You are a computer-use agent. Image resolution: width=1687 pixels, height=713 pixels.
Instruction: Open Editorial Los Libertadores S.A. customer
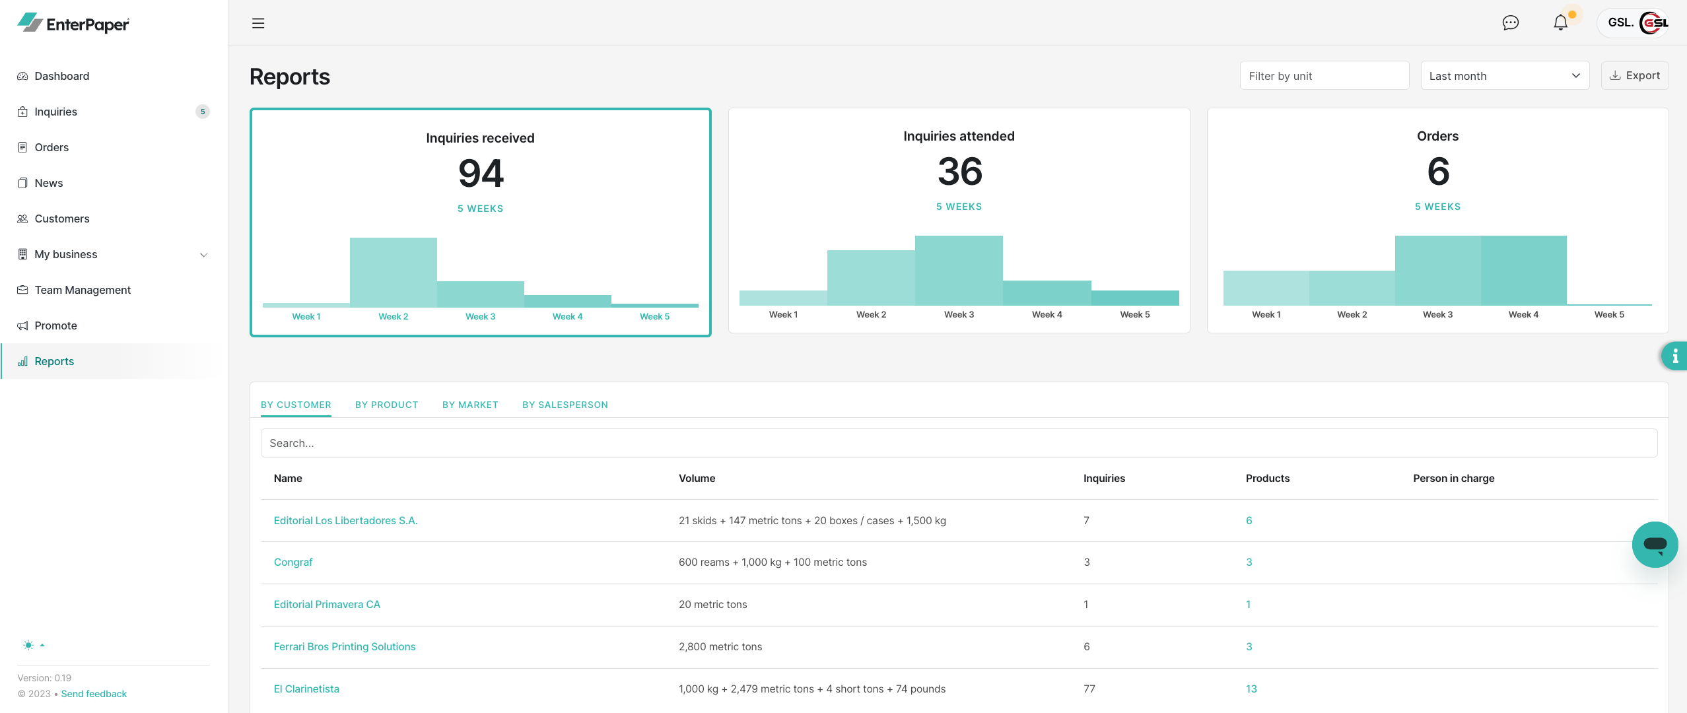(x=346, y=520)
